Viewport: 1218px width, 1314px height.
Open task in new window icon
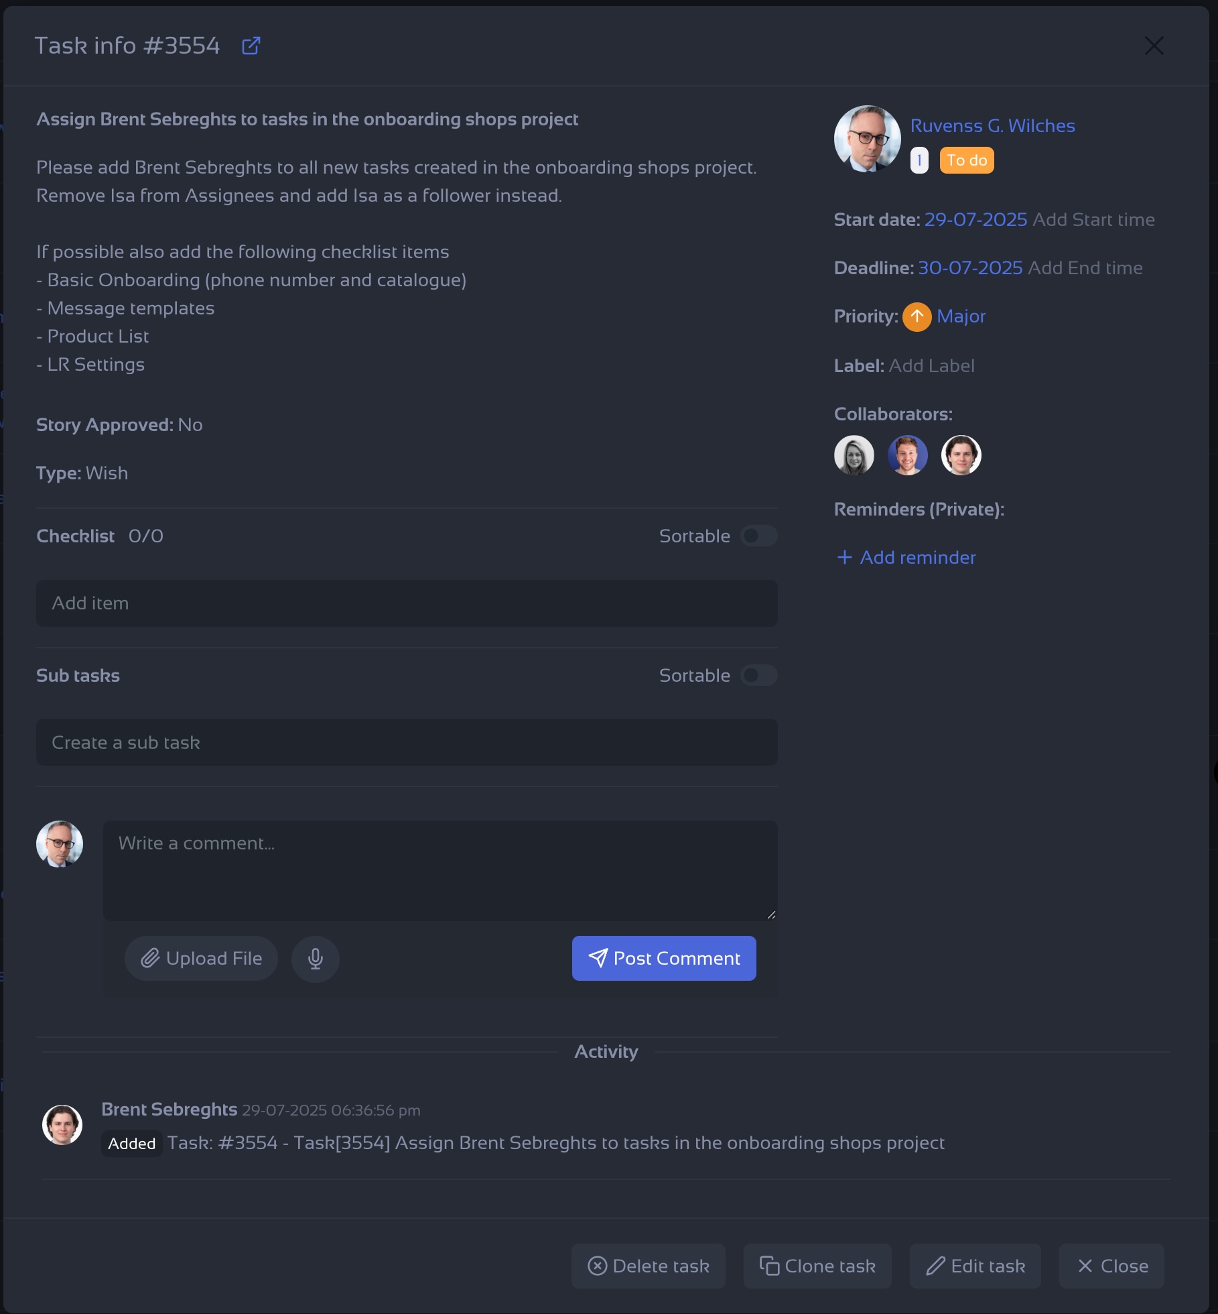click(251, 46)
